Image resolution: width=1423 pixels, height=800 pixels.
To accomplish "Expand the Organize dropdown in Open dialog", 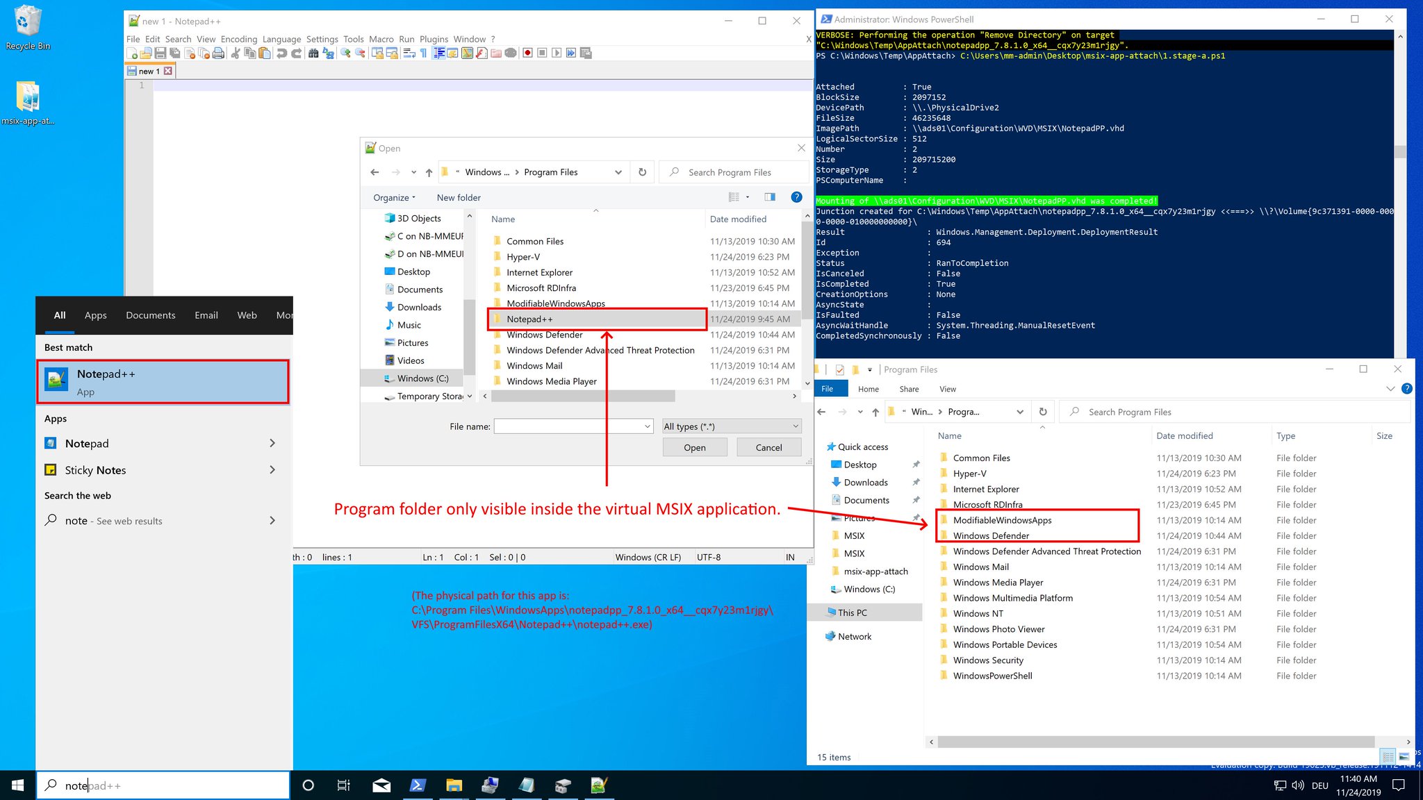I will coord(394,198).
